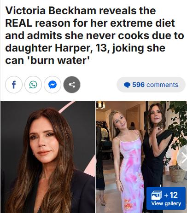The image size is (187, 213).
Task: Click the blue speech bubble comment icon
Action: pyautogui.click(x=127, y=85)
